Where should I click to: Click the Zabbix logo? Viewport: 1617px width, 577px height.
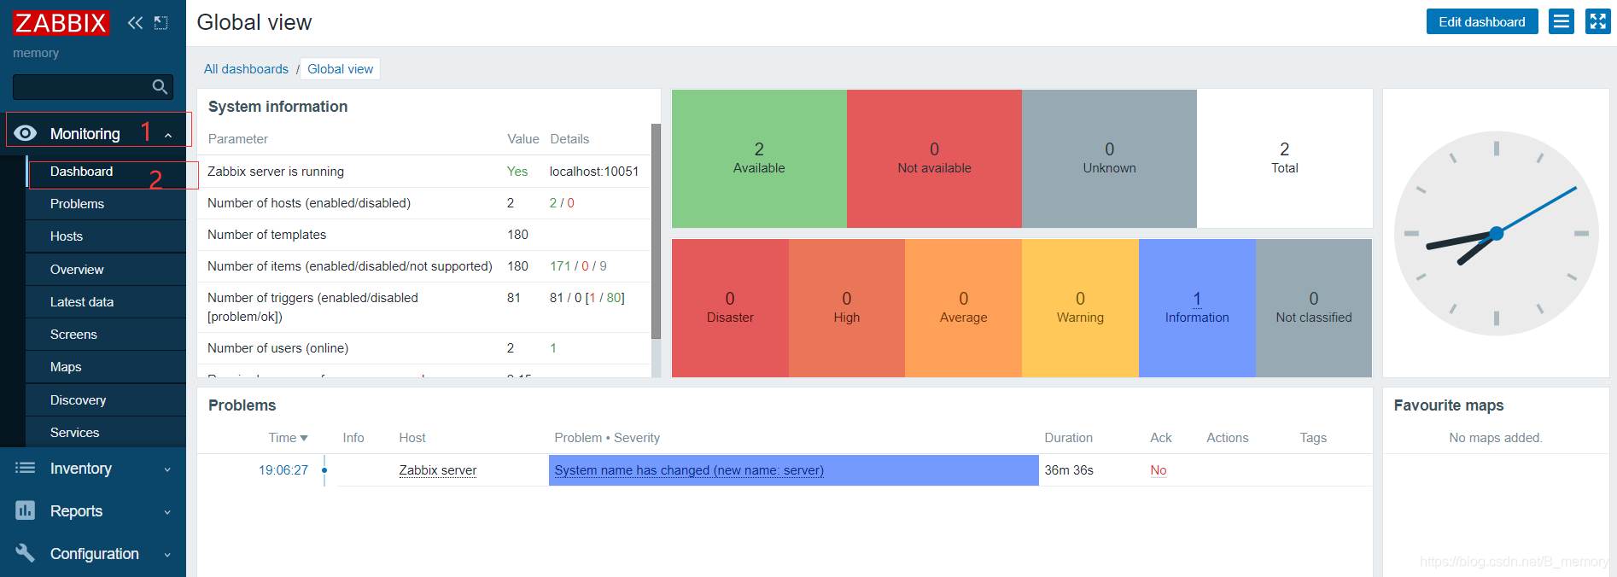pos(61,22)
